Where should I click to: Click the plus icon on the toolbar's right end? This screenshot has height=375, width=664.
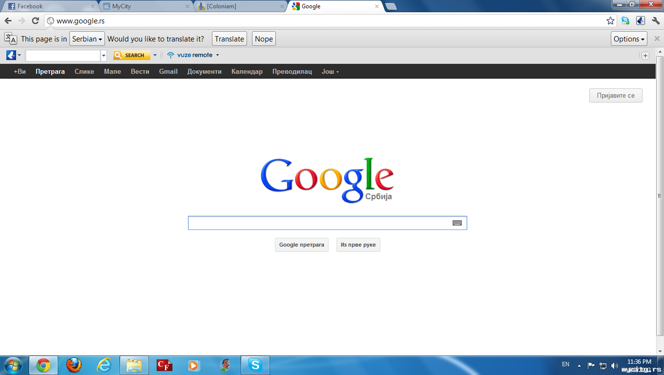click(645, 56)
